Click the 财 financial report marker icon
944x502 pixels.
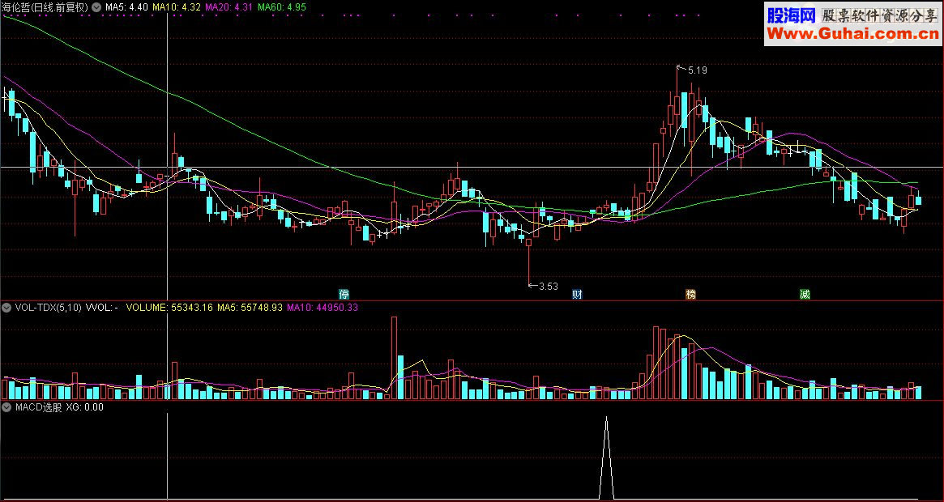(x=577, y=295)
